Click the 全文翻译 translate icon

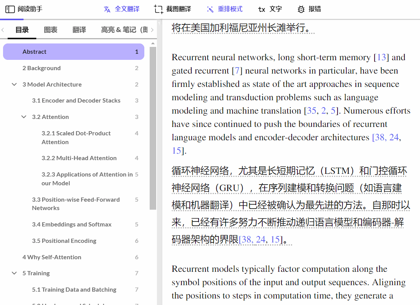[107, 9]
